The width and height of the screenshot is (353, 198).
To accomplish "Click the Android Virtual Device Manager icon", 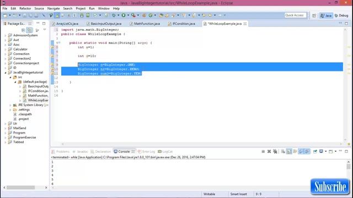I will (x=88, y=15).
